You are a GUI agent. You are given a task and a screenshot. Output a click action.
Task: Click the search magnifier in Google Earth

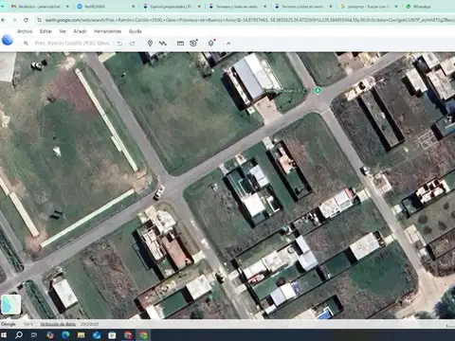click(26, 43)
